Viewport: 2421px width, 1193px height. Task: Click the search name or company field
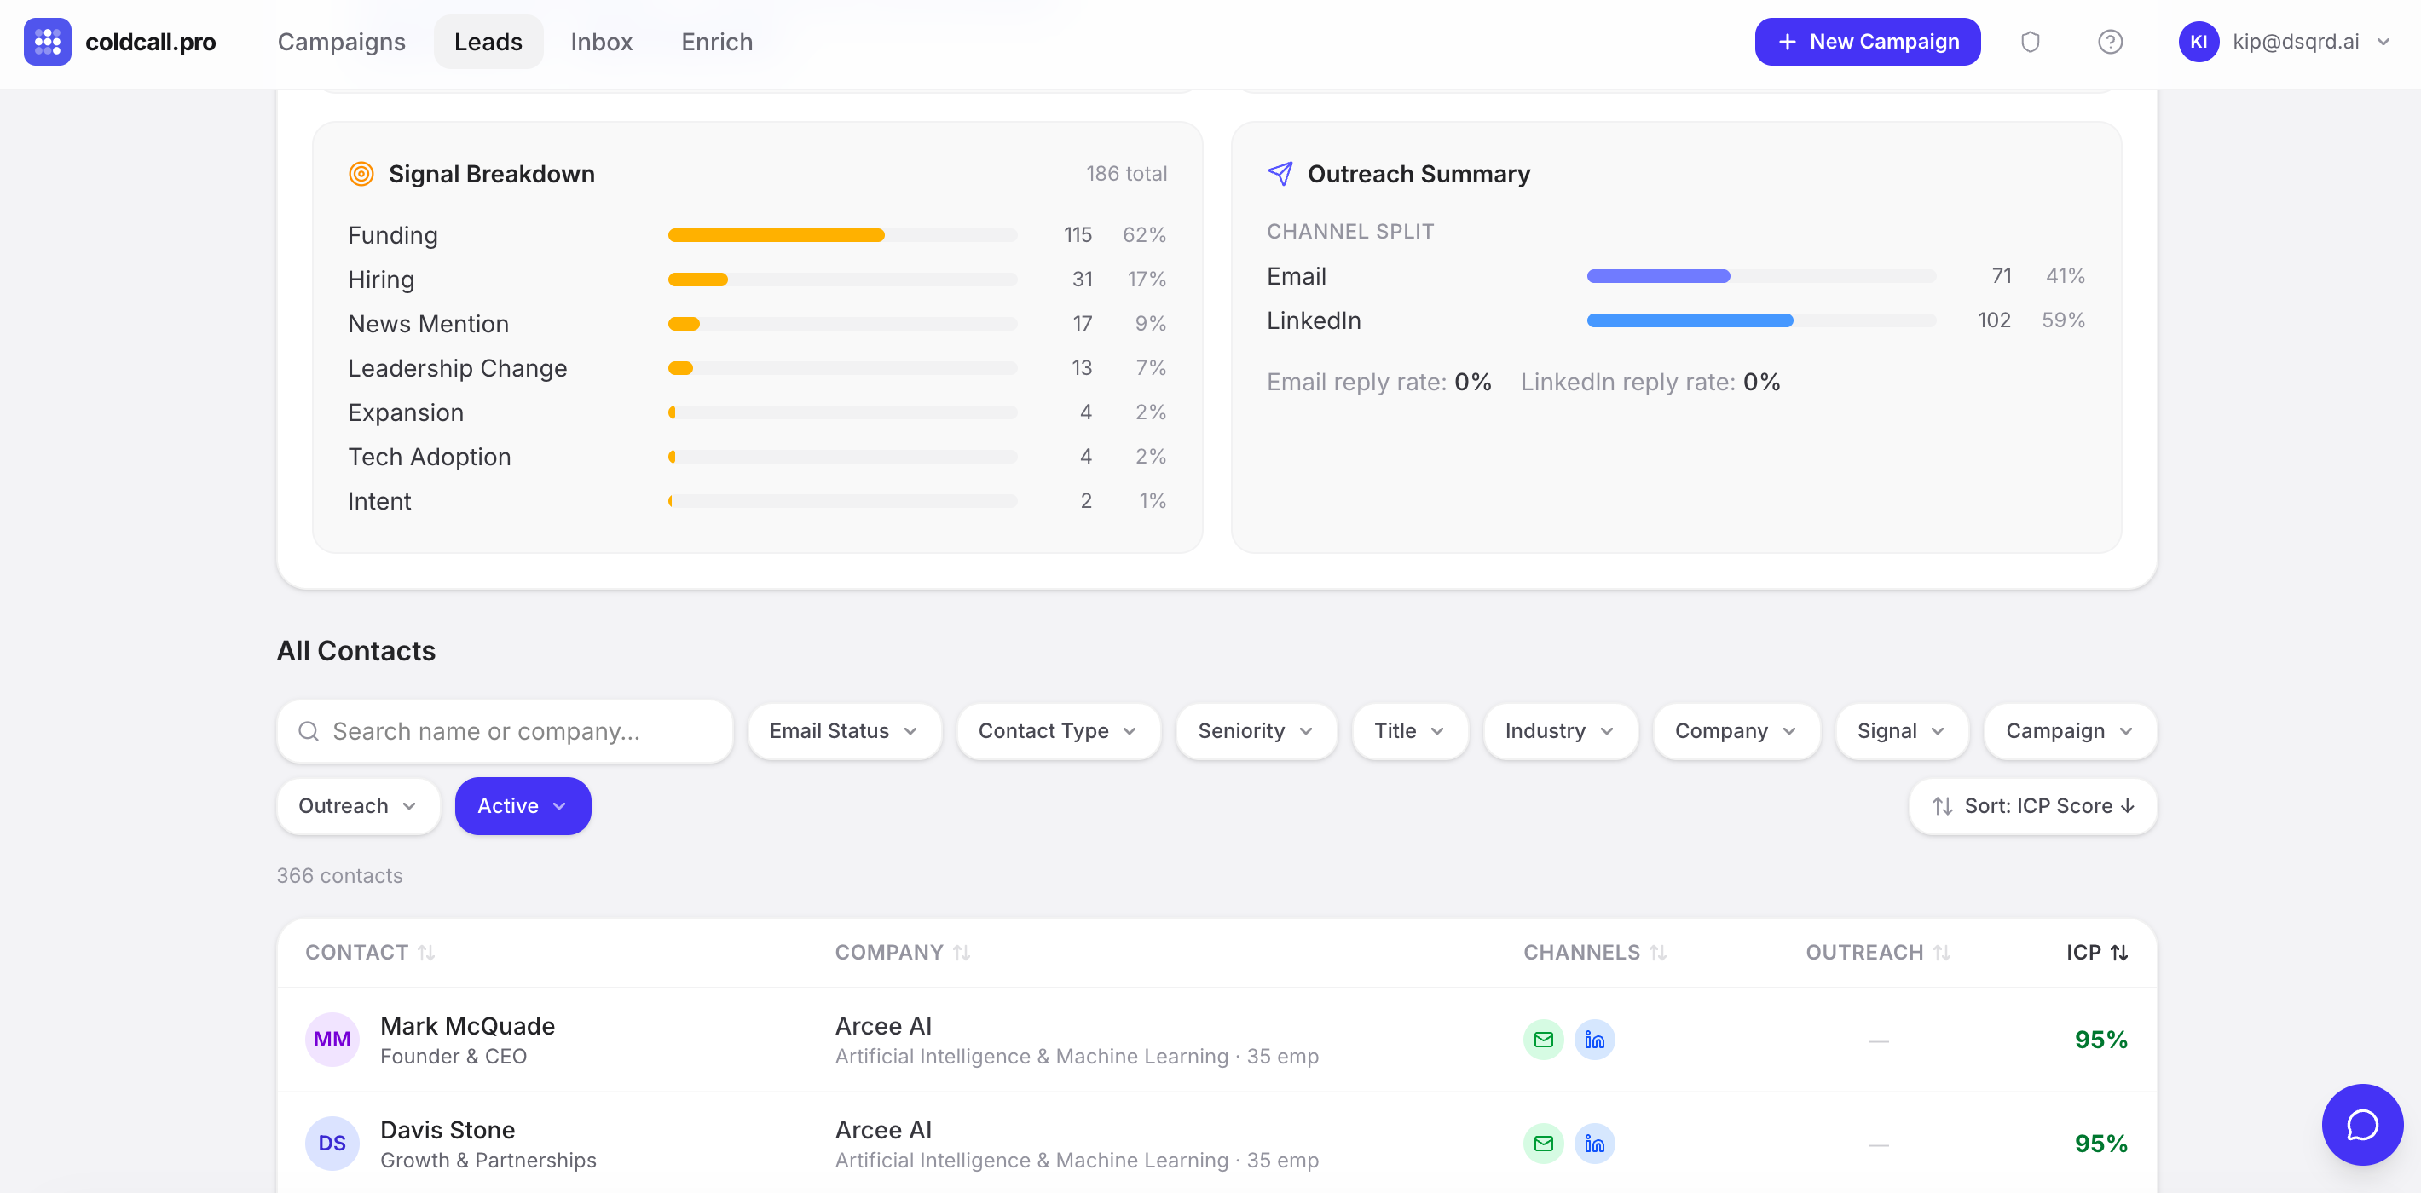tap(505, 730)
